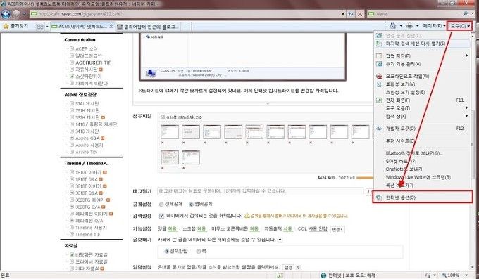Viewport: 479px width, 279px height.
Task: Click the first attached image thumbnail
Action: pyautogui.click(x=170, y=132)
